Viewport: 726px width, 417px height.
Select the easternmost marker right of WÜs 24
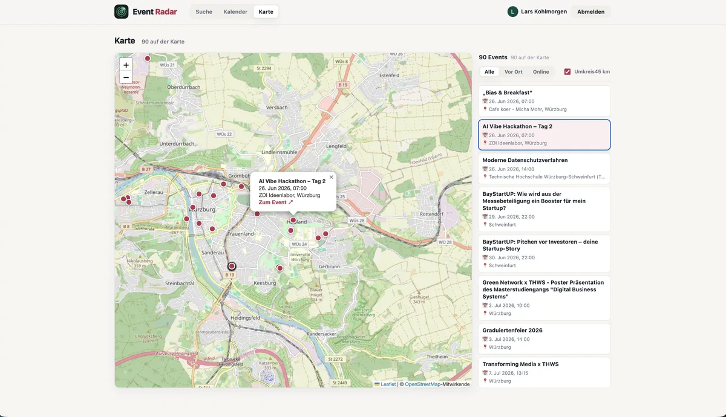point(325,234)
